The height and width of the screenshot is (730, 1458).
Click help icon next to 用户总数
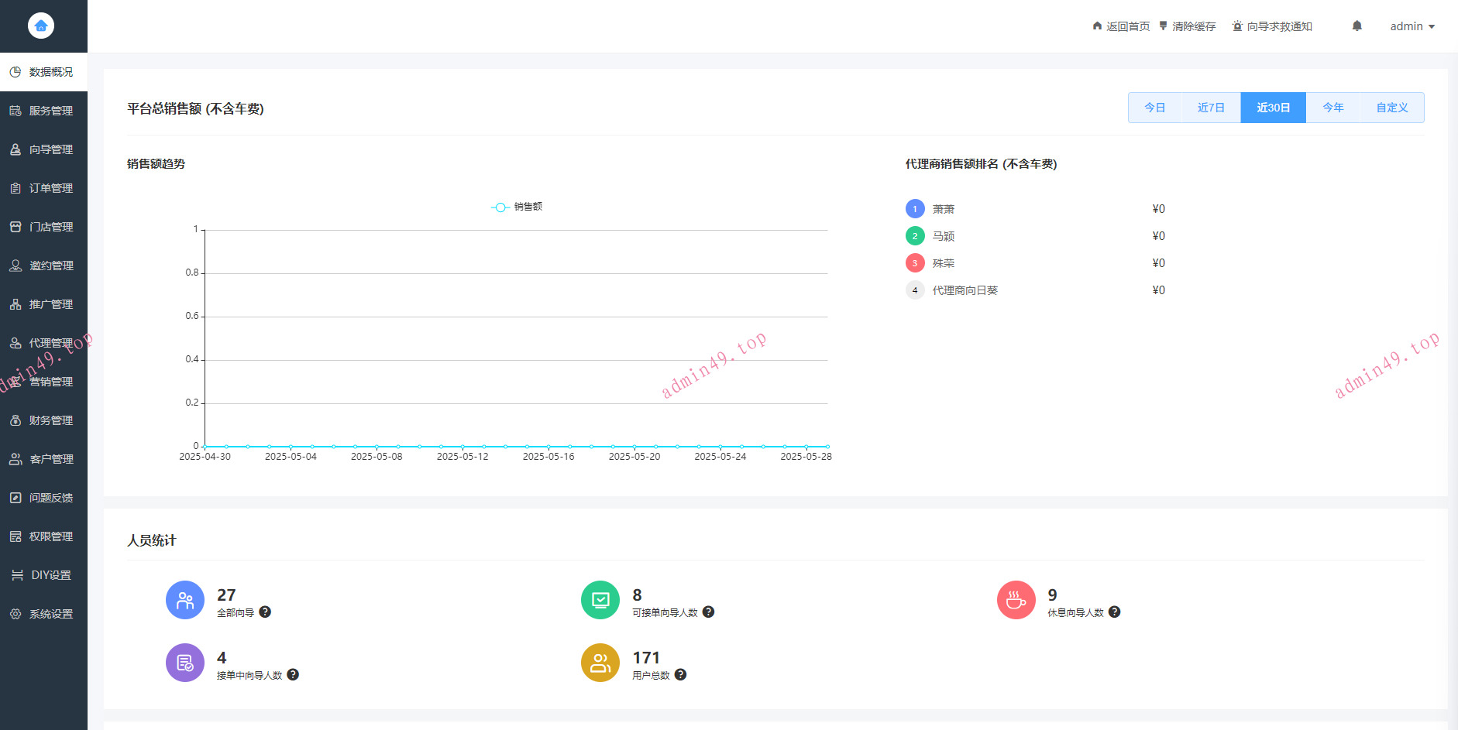680,675
